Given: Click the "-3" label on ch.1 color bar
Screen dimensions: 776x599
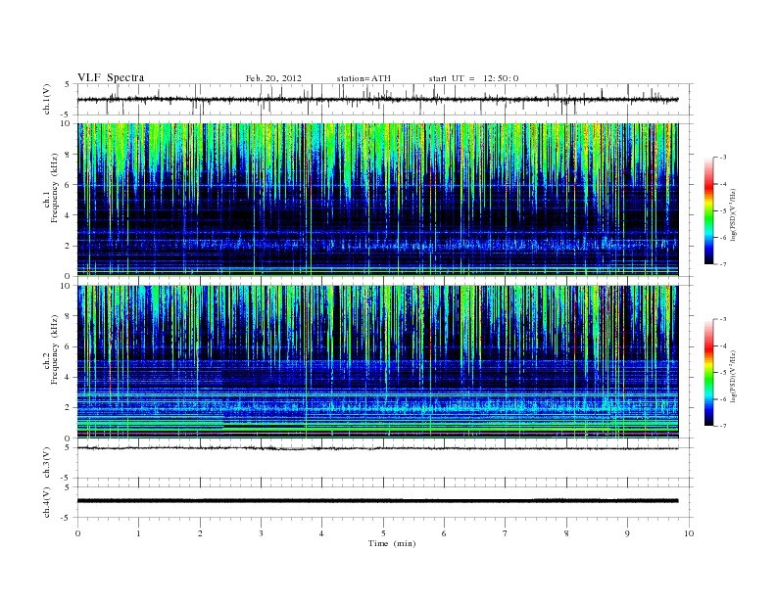Looking at the screenshot, I should tap(723, 157).
